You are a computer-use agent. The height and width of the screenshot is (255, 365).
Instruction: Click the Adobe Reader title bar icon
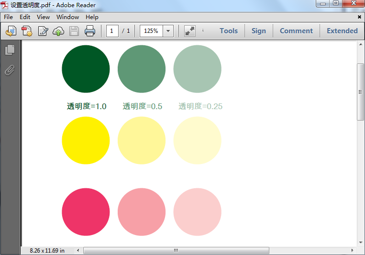4,5
